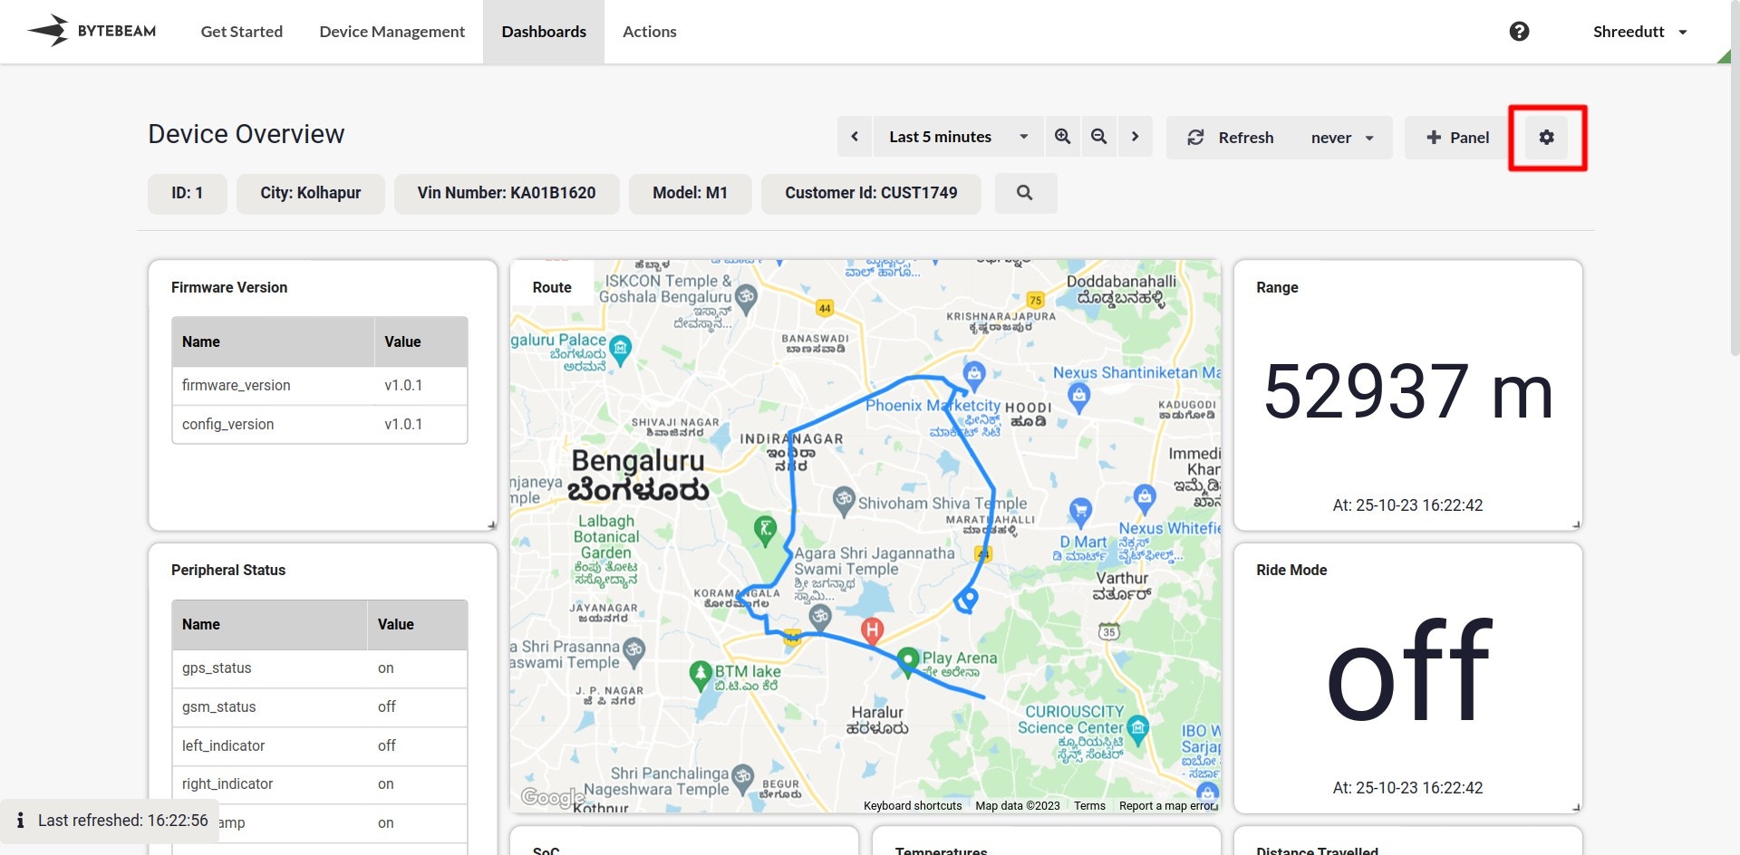Image resolution: width=1740 pixels, height=855 pixels.
Task: Click the firmware_version row name
Action: (x=236, y=385)
